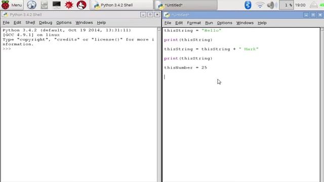Open Edit menu in Python Shell window
This screenshot has height=182, width=324.
[17, 22]
